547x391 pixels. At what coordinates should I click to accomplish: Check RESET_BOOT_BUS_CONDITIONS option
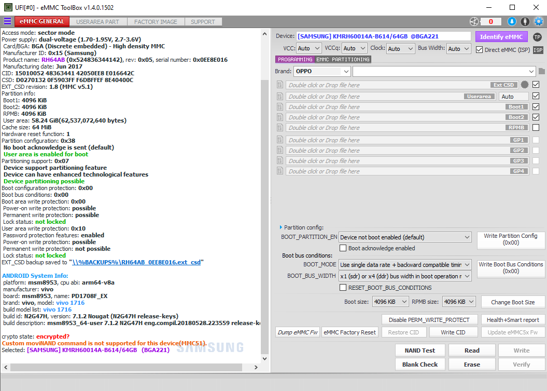(x=343, y=288)
